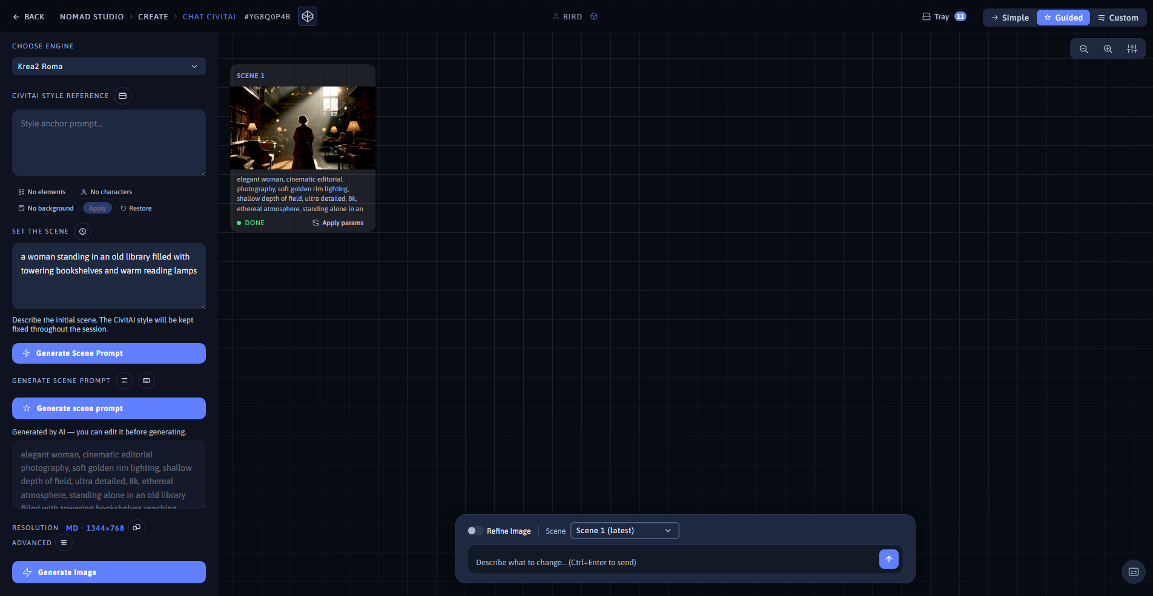Open the Tray panel
Image resolution: width=1153 pixels, height=596 pixels.
943,17
